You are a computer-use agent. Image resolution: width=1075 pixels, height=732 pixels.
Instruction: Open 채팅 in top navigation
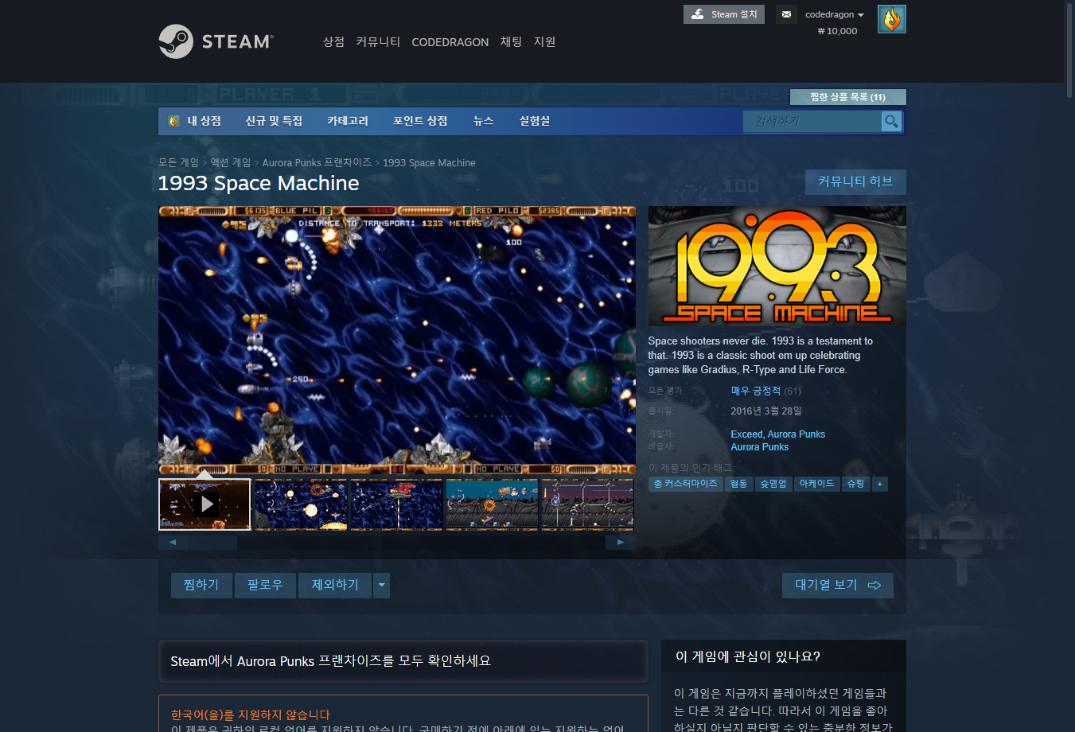511,41
